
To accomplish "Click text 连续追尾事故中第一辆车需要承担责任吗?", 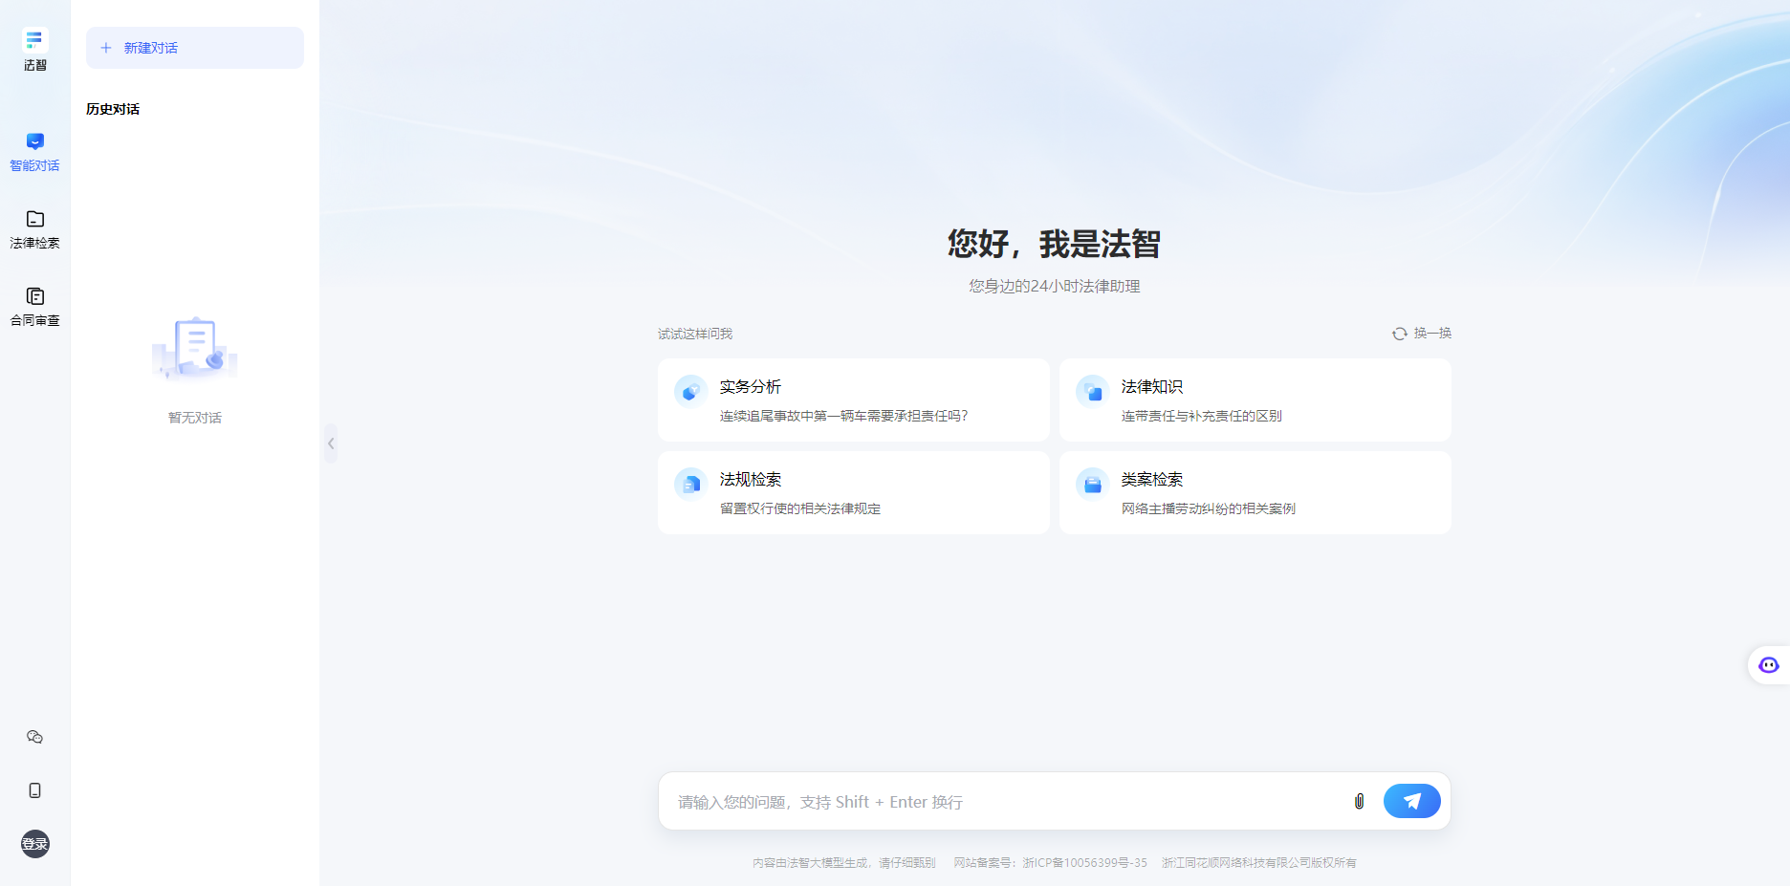I will (x=844, y=416).
